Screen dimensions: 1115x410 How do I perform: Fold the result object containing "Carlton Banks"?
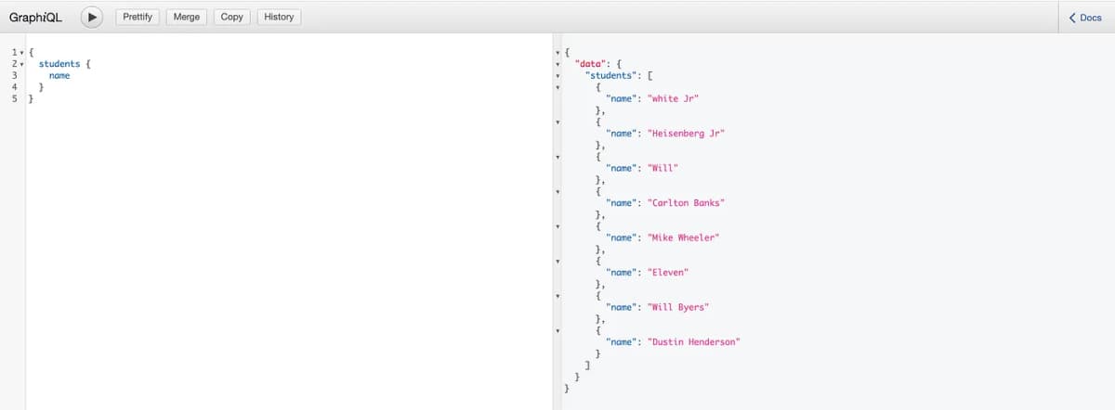(557, 191)
